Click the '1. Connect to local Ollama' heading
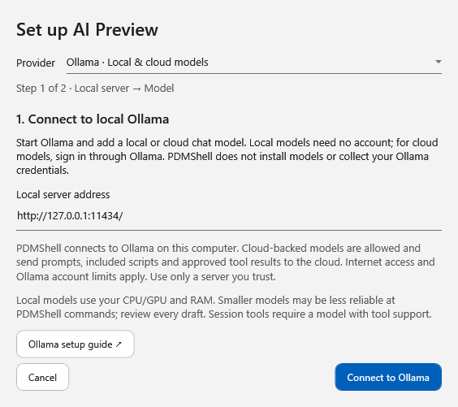This screenshot has width=458, height=407. pyautogui.click(x=93, y=119)
